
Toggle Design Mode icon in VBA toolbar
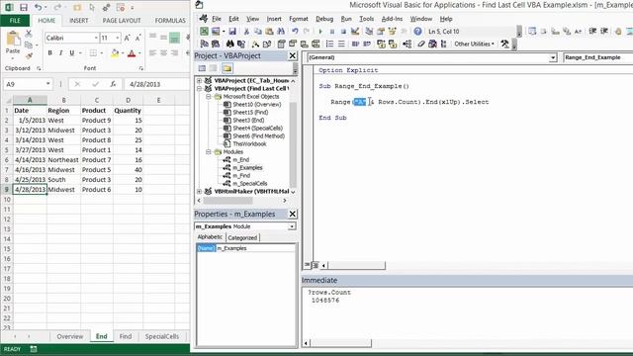coord(355,31)
